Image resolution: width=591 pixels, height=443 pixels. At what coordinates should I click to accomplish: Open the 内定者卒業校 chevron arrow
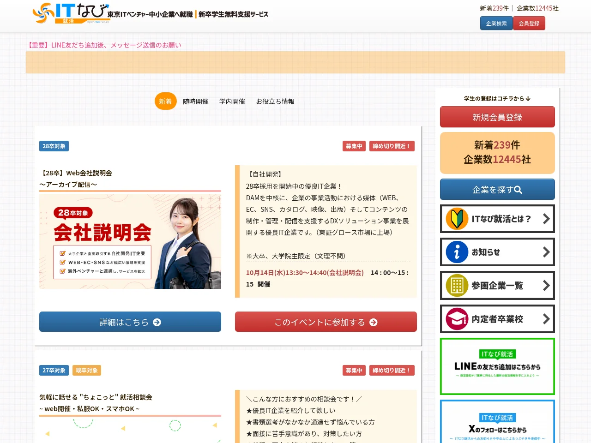click(546, 319)
